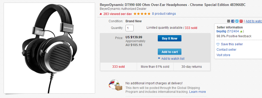This screenshot has height=98, width=262.
Task: Share listing on Pinterest icon
Action: click(x=241, y=21)
